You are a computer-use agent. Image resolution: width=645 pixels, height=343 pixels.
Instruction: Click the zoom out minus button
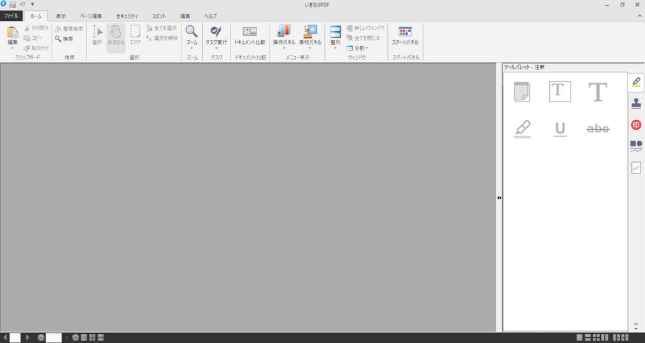[41, 338]
